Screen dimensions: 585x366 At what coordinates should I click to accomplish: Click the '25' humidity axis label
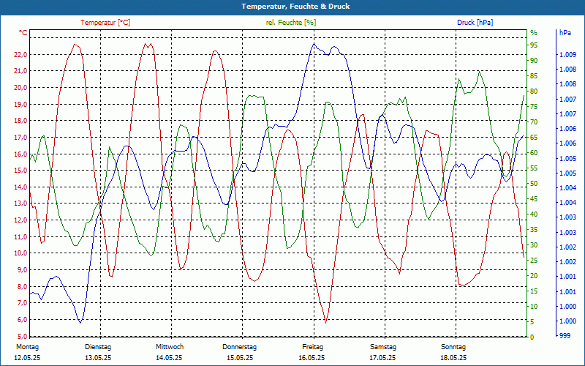pos(534,261)
